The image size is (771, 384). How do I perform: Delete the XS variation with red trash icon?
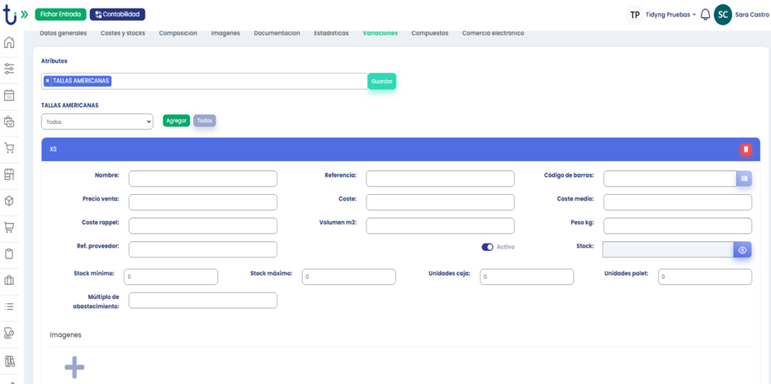pyautogui.click(x=745, y=149)
